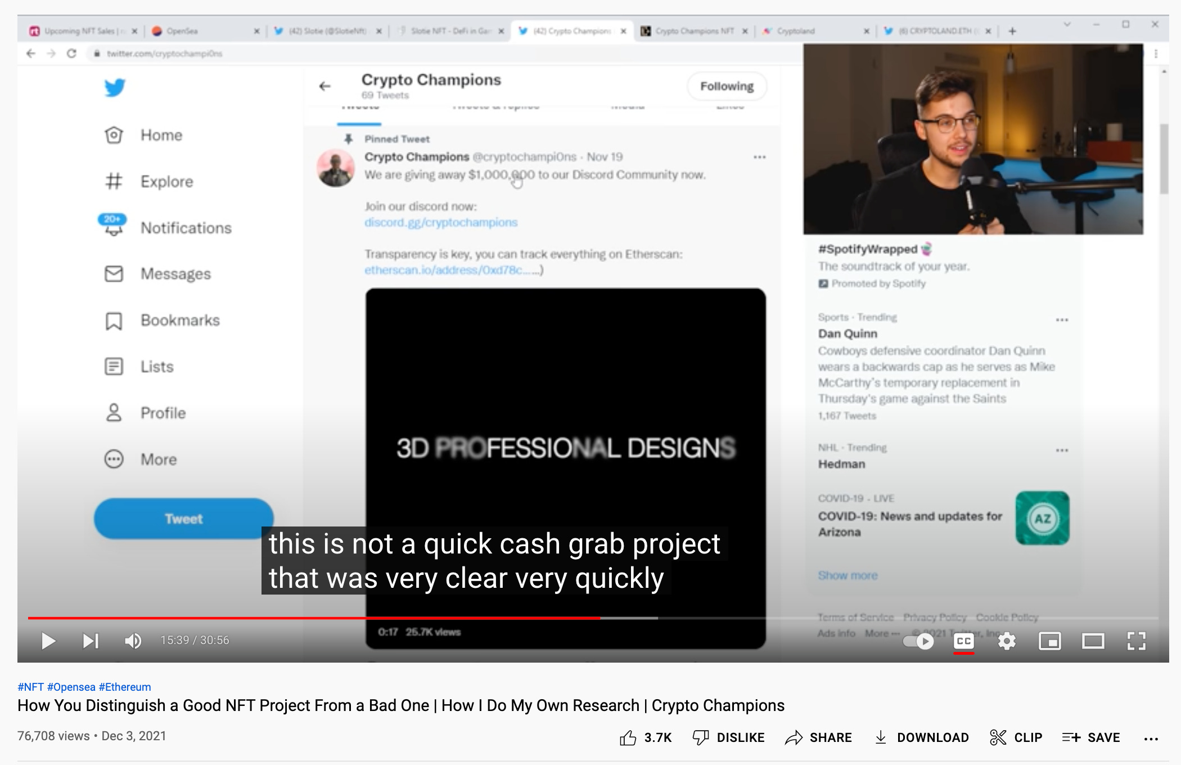
Task: Open video settings gear
Action: pyautogui.click(x=1007, y=641)
